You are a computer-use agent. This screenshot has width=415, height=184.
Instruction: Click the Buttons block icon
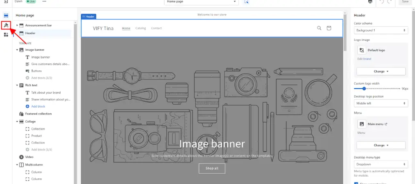pyautogui.click(x=27, y=71)
